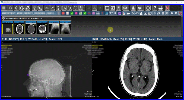Select the spine labeling tool
Screen dimensions: 184x100
58,8
